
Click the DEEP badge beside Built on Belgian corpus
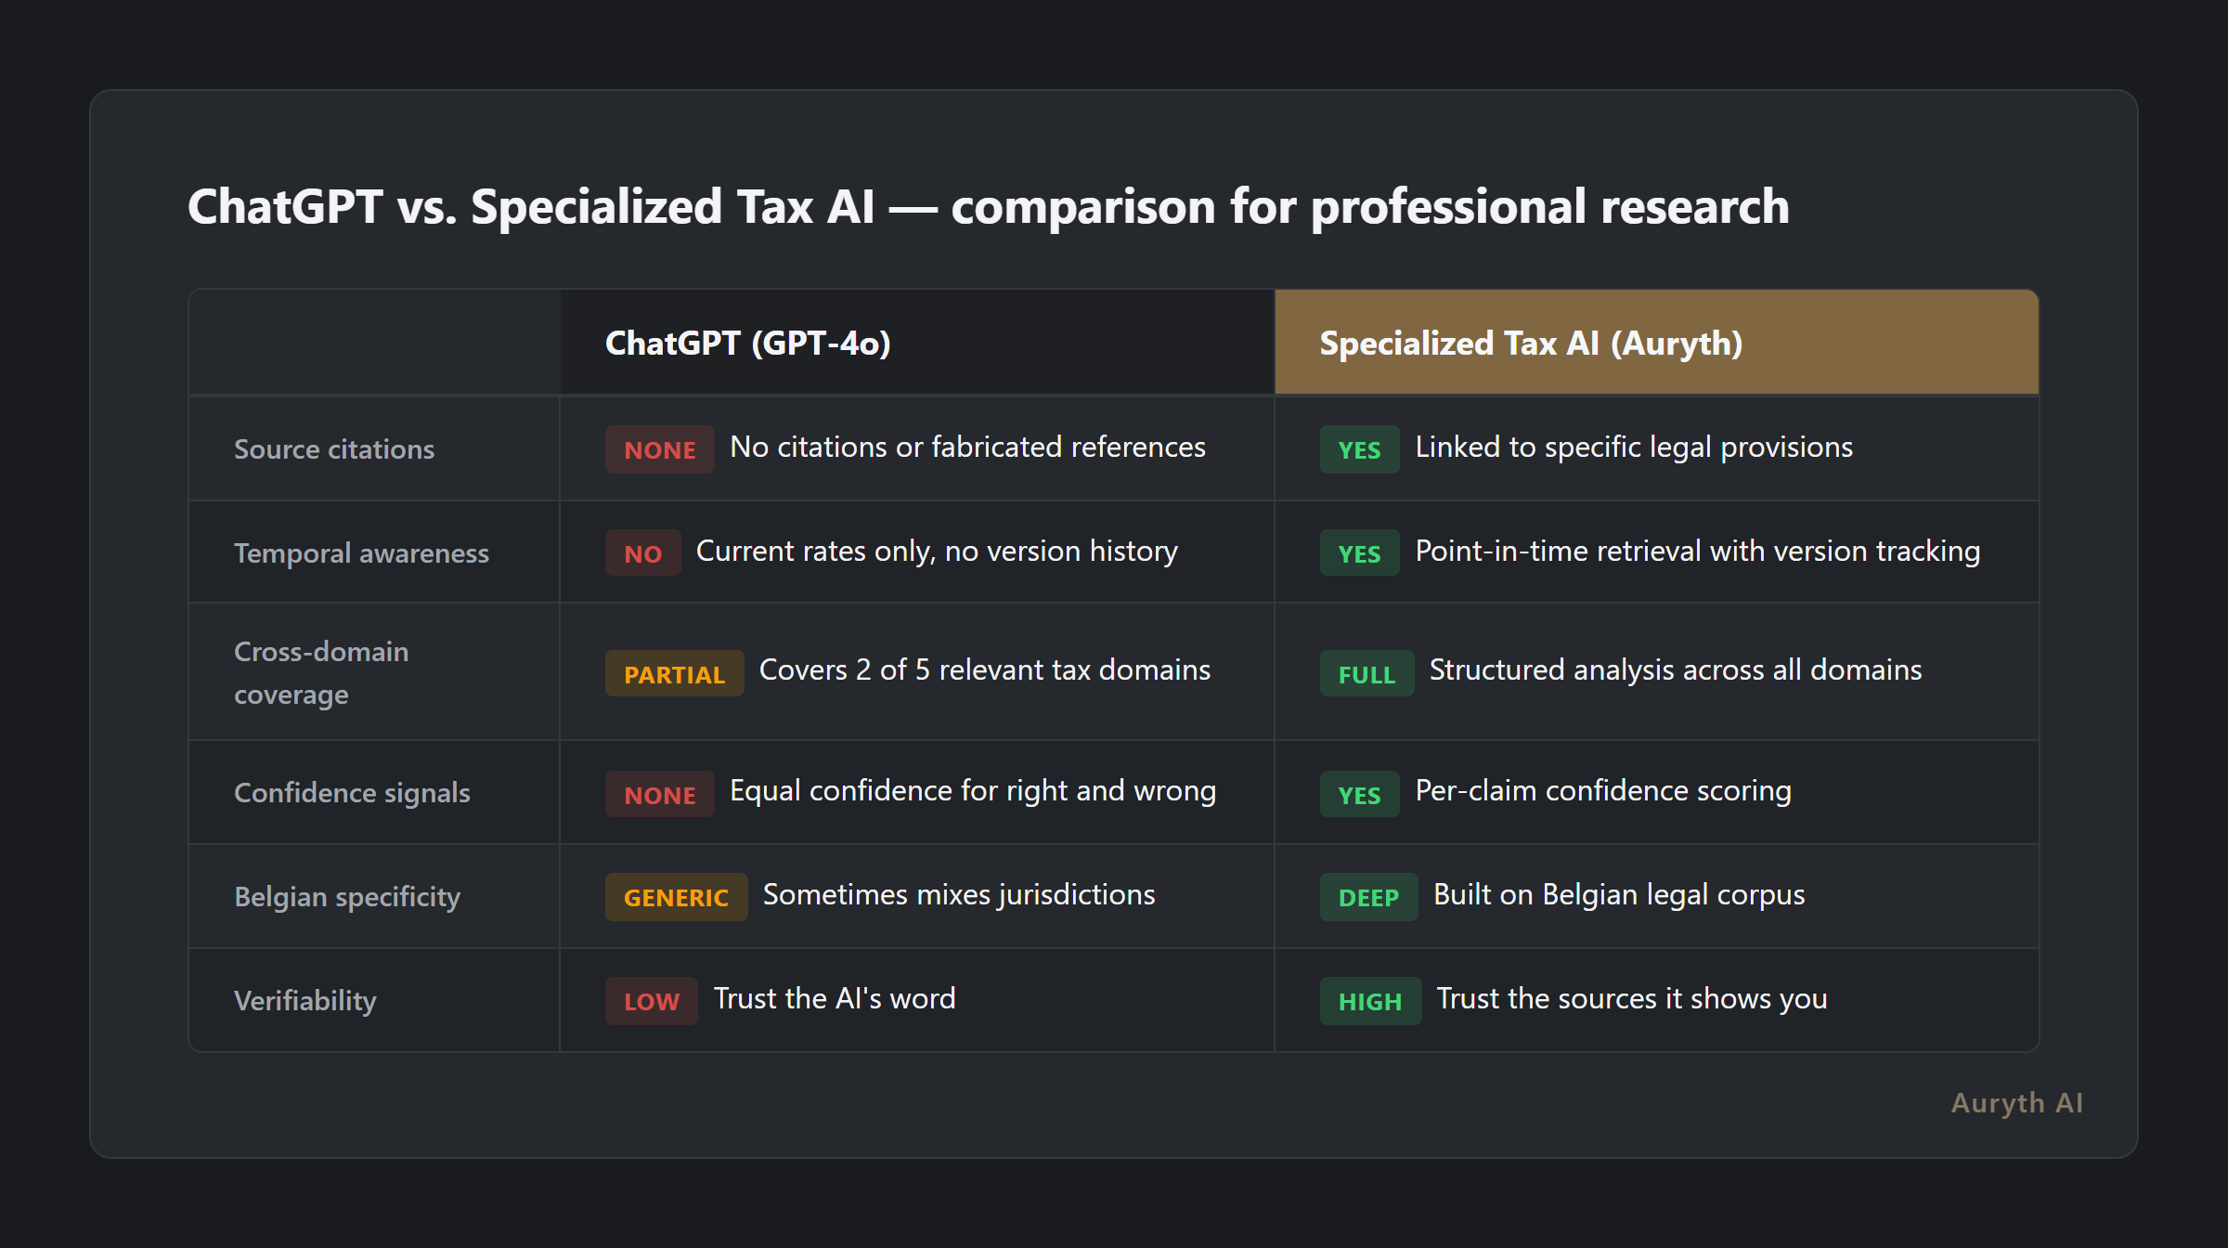point(1367,897)
